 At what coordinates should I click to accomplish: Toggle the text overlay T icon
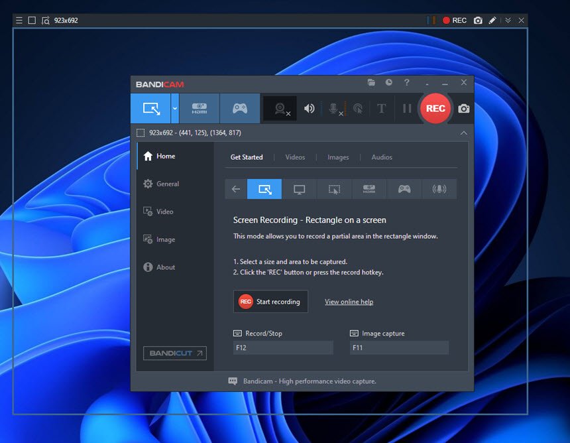(381, 108)
